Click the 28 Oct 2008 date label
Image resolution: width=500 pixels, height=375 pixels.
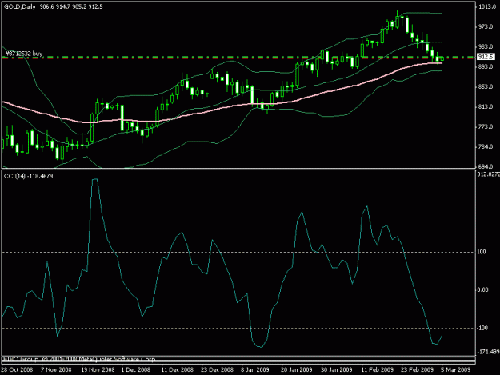18,369
